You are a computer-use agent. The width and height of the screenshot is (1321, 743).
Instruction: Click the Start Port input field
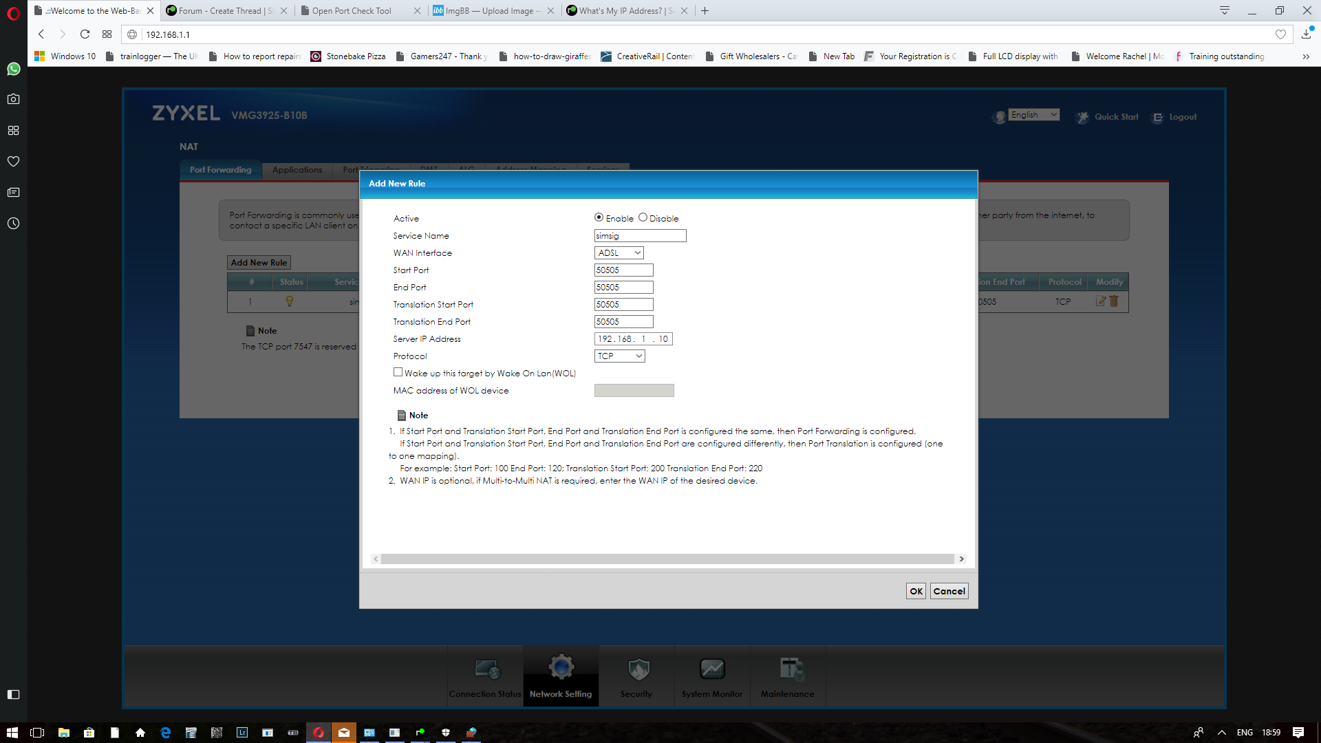[x=623, y=270]
